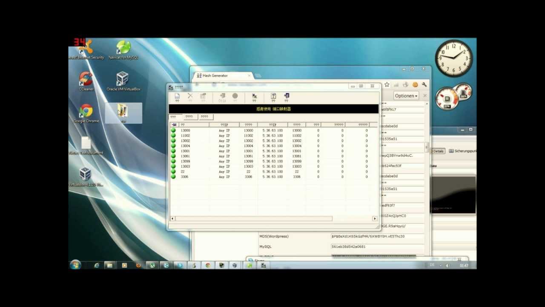Click right arrow of port mapper horizontal scrollbar
The width and height of the screenshot is (545, 307).
click(x=375, y=218)
